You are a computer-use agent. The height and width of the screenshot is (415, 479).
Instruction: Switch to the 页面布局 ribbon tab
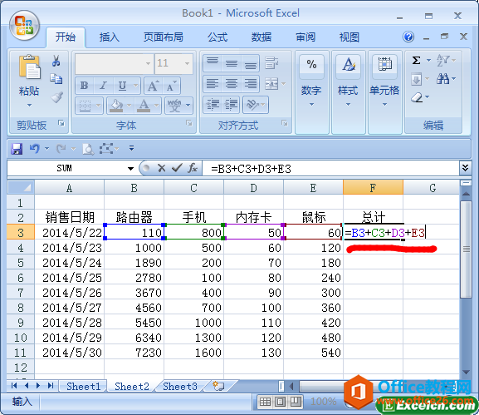pyautogui.click(x=164, y=37)
